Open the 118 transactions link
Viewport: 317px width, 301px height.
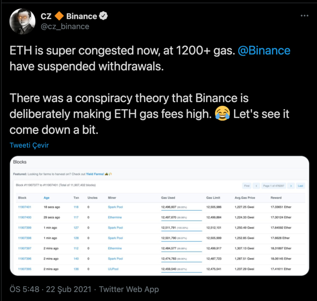pyautogui.click(x=76, y=207)
